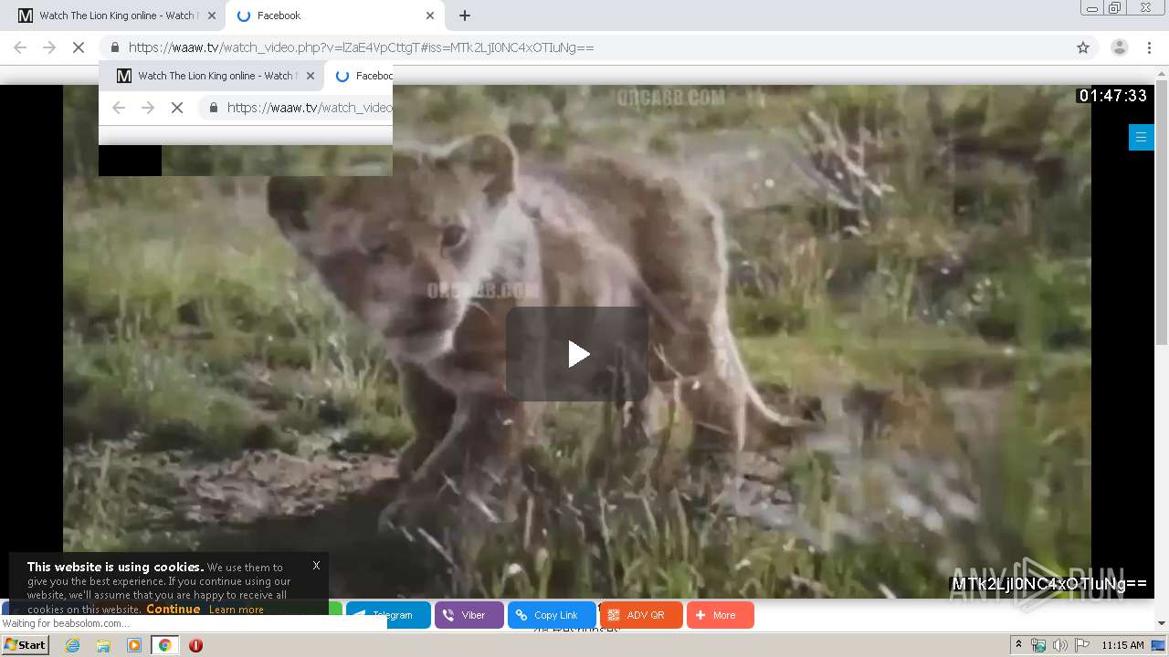Click the Copy Link button
The height and width of the screenshot is (657, 1169).
coord(553,615)
